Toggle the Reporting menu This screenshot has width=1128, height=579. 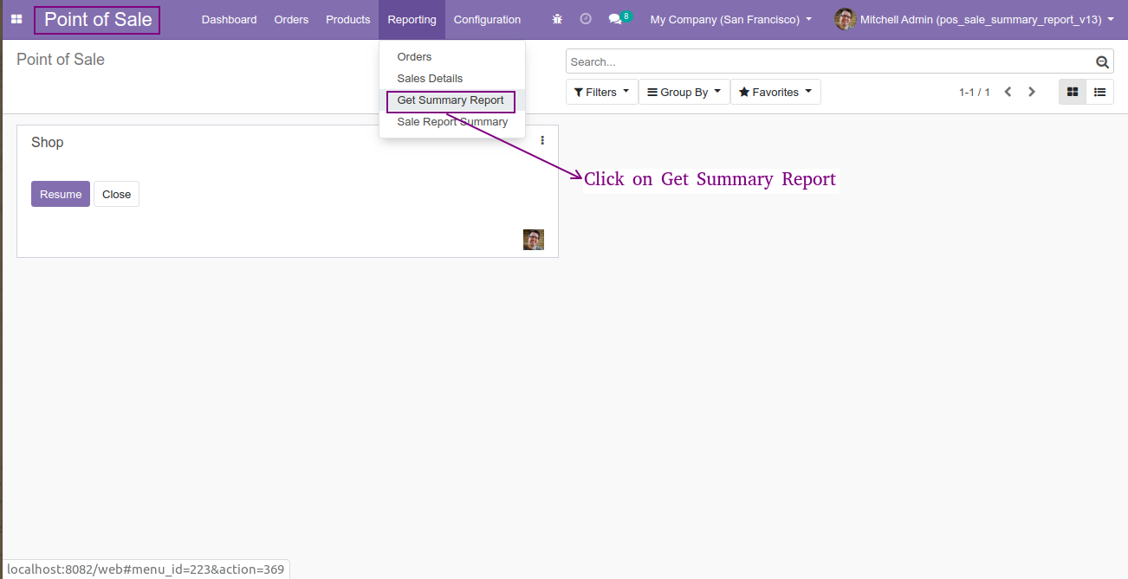coord(412,19)
